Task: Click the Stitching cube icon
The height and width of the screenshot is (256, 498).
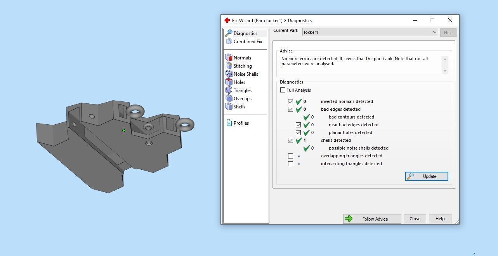Action: (x=229, y=66)
